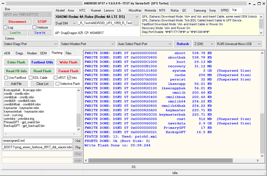Open RJ45 Universal Micro USB dropdown
Screen dimensions: 267x176
point(239,44)
